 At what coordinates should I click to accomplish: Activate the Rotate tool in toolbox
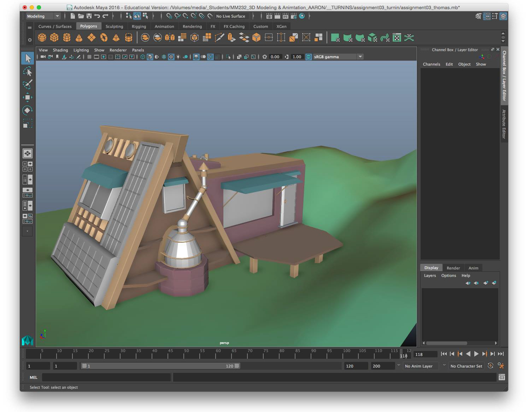(28, 110)
